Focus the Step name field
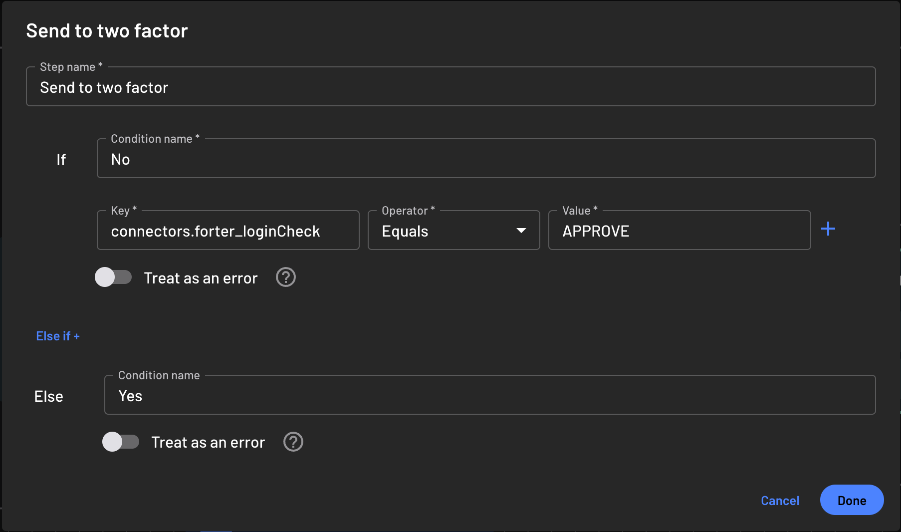The width and height of the screenshot is (901, 532). 450,87
